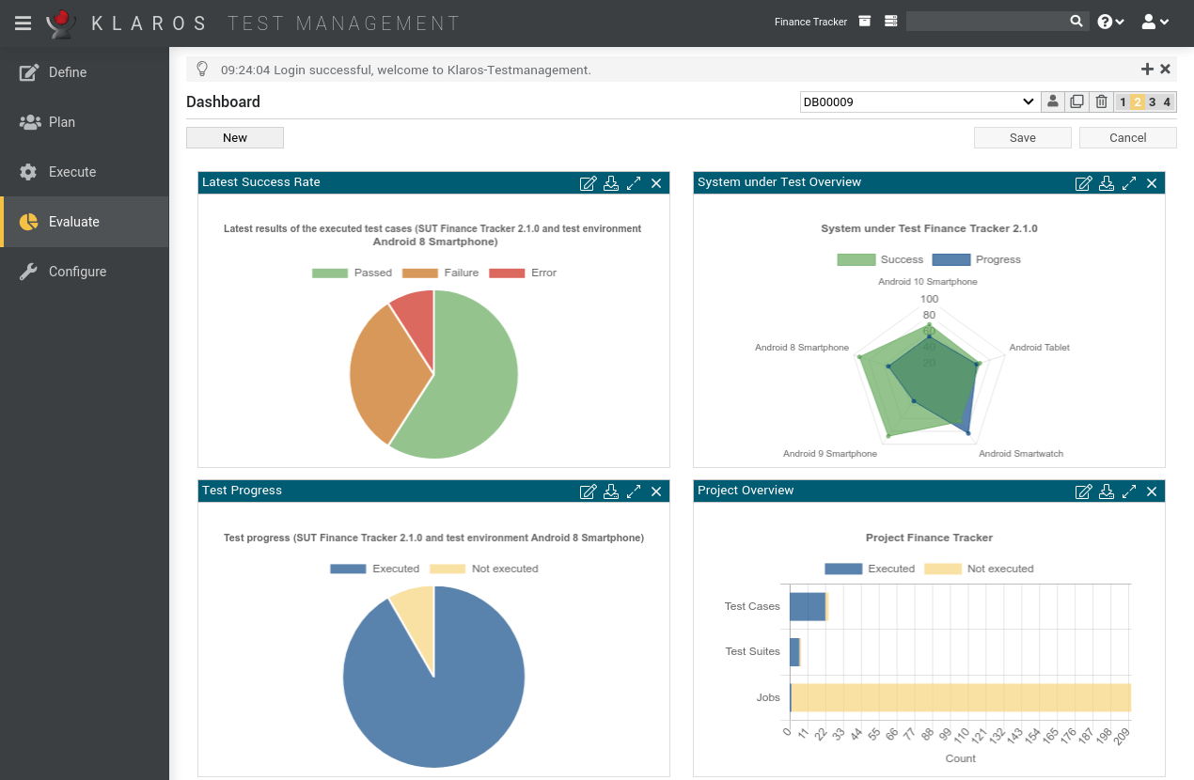Open the Configure section
The width and height of the screenshot is (1194, 780).
(x=85, y=272)
